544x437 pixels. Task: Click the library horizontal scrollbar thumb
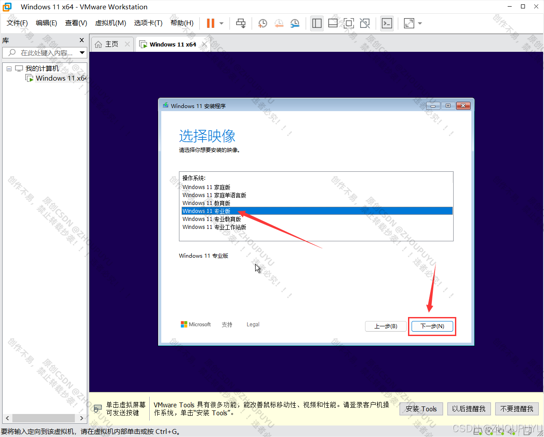43,418
